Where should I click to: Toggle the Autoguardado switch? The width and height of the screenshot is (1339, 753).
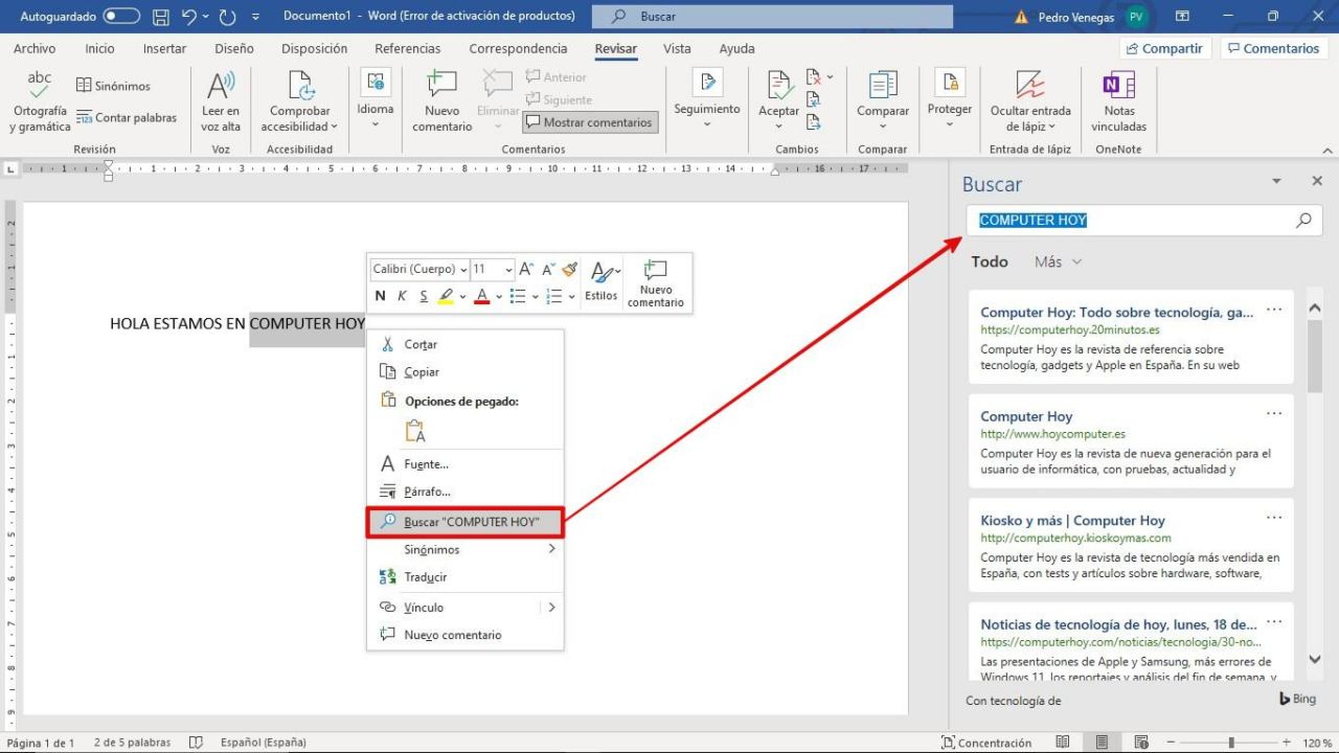pos(121,16)
